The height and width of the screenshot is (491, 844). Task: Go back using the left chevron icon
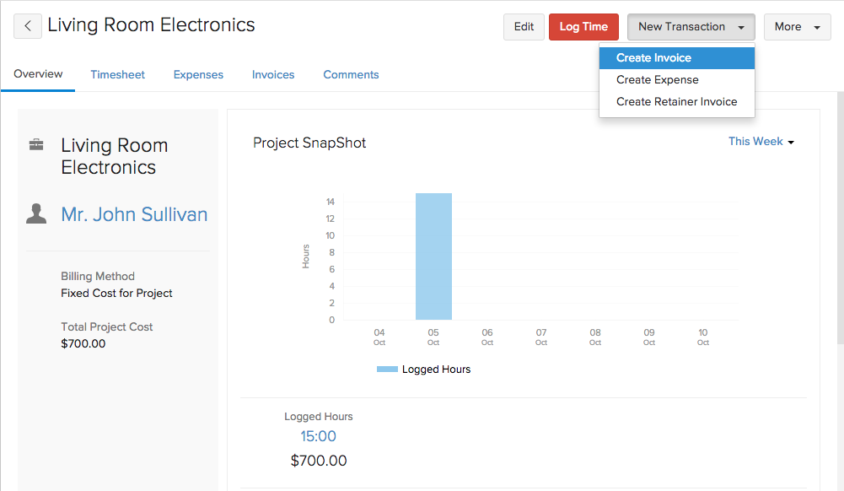click(28, 26)
